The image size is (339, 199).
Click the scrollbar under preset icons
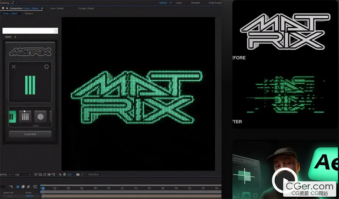(x=36, y=126)
